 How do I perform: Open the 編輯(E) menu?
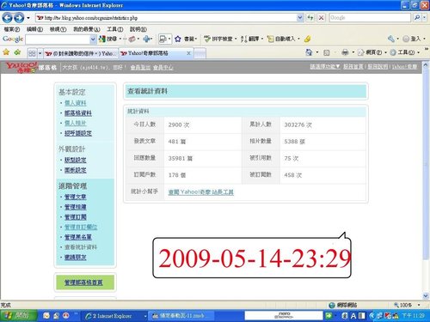[x=34, y=29]
